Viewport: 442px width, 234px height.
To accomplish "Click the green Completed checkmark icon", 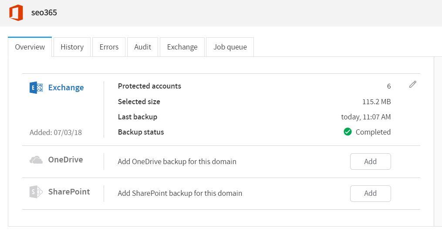I will (x=348, y=132).
